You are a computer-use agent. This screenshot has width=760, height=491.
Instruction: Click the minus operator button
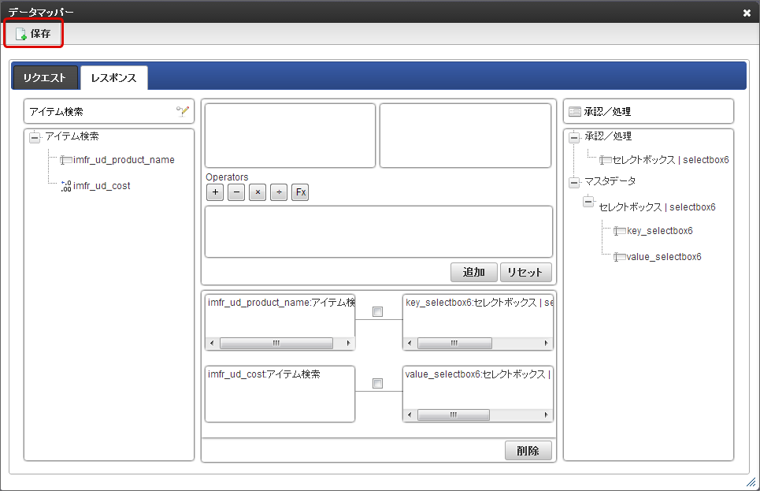point(236,192)
